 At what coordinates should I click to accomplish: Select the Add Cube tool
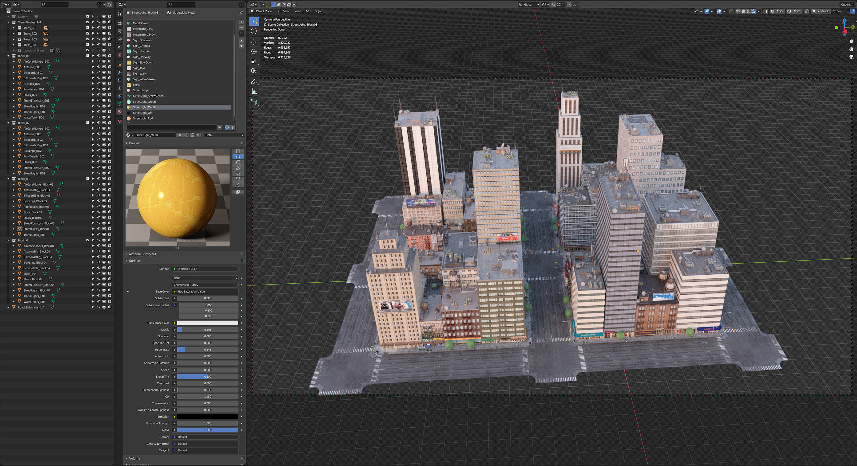254,102
